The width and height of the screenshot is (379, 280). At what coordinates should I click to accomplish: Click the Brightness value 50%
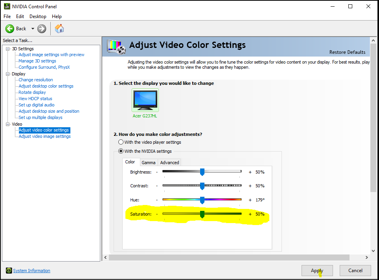click(x=260, y=172)
